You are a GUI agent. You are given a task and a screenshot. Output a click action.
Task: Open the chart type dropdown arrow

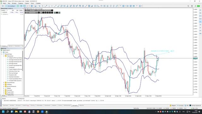click(x=29, y=6)
